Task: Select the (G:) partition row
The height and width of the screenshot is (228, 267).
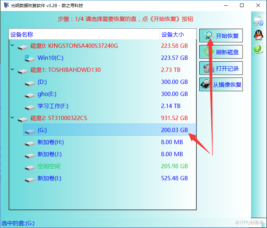Action: tap(110, 130)
